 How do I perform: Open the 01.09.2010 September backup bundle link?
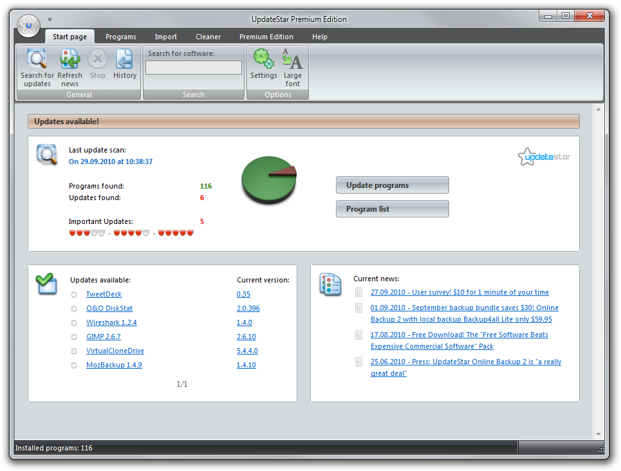[465, 314]
